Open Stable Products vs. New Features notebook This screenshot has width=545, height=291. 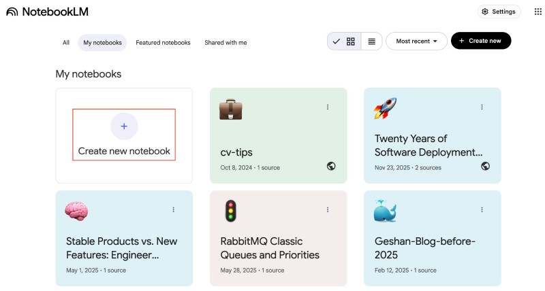(x=122, y=248)
